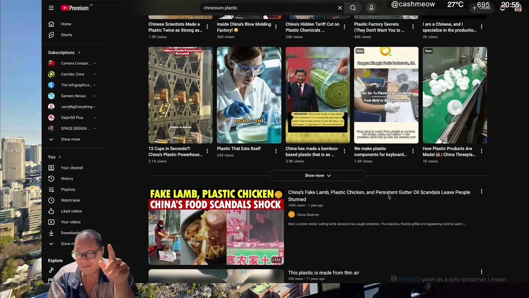Open 'This plastic is made from thin air' title
The width and height of the screenshot is (529, 298).
click(324, 273)
